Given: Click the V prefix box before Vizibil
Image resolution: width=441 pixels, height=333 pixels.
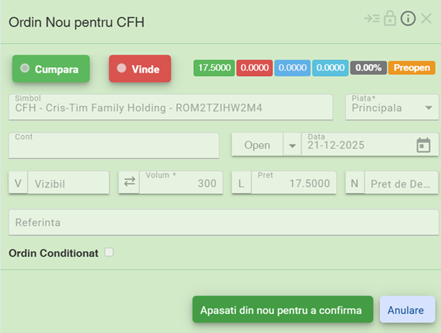Looking at the screenshot, I should pyautogui.click(x=18, y=183).
